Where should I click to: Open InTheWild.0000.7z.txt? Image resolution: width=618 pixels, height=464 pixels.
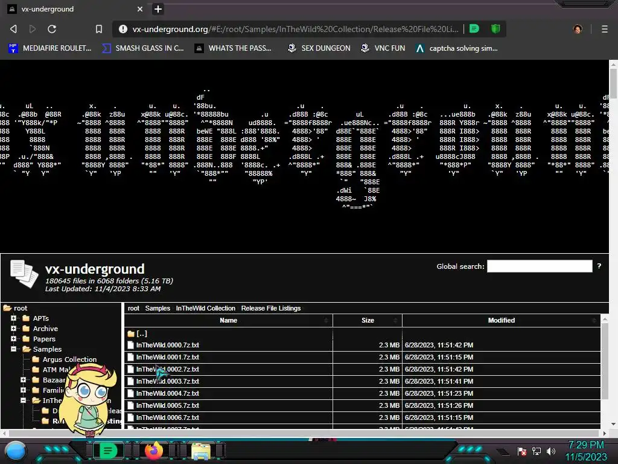pos(168,345)
